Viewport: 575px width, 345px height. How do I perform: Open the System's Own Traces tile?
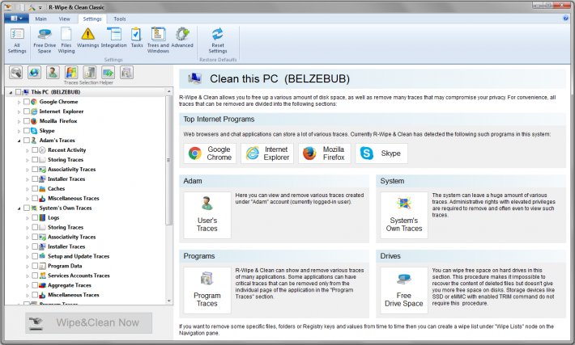pyautogui.click(x=404, y=215)
